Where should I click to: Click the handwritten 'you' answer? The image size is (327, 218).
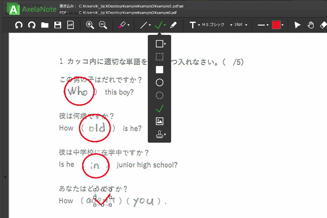click(144, 201)
